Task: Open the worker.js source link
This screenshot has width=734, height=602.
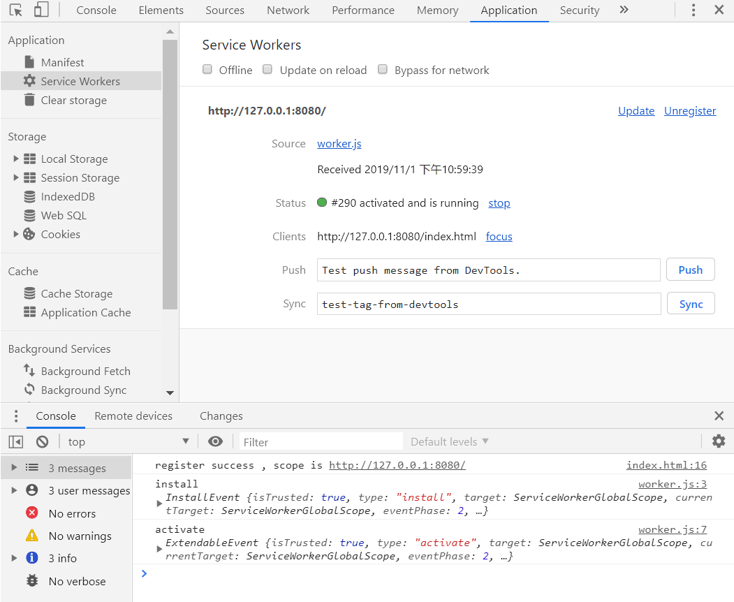Action: click(x=339, y=144)
